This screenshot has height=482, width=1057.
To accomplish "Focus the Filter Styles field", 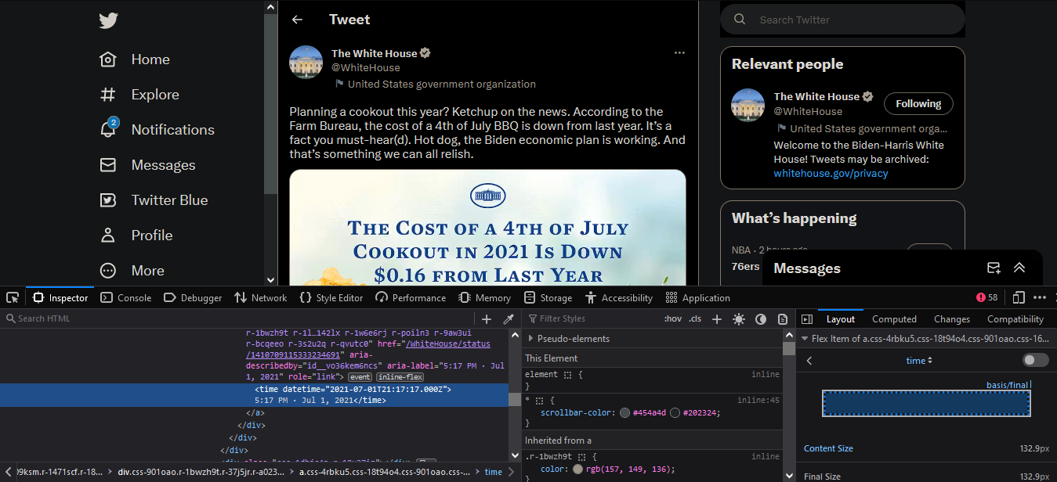I will point(592,318).
